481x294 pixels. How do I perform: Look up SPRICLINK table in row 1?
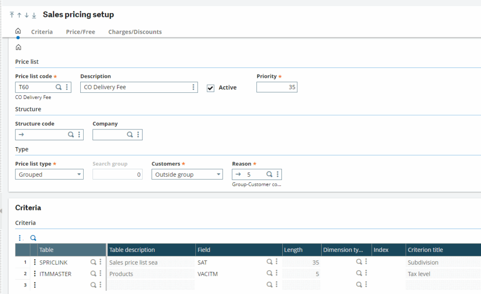[93, 262]
